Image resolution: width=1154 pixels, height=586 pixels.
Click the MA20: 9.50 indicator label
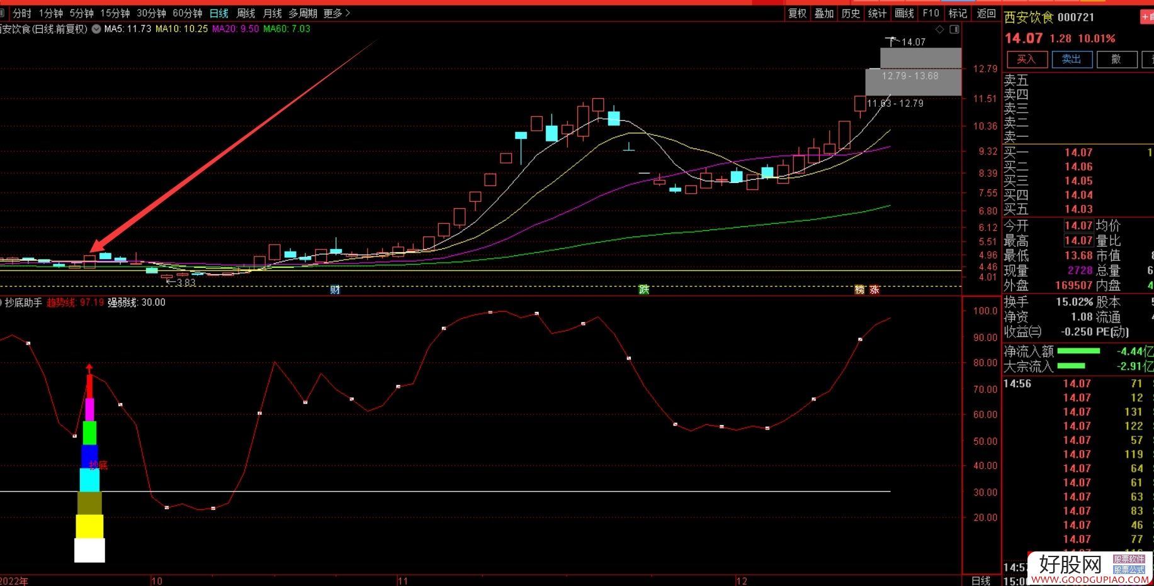(x=235, y=29)
